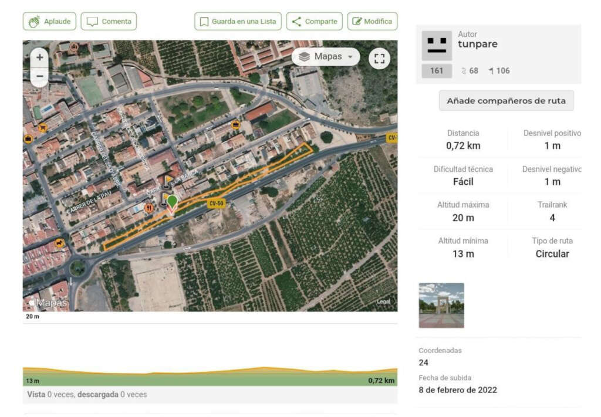
Task: Edit the trail with Modifica
Action: (x=372, y=22)
